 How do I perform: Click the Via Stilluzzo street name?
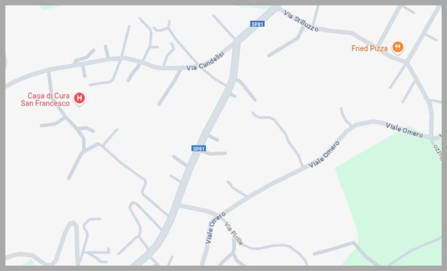(301, 21)
